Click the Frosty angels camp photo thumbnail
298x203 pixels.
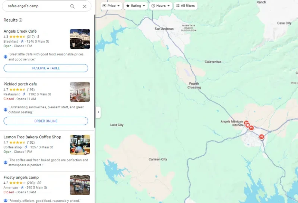tap(80, 185)
